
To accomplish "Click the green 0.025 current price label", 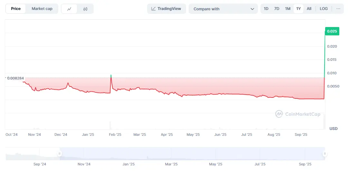I will click(332, 31).
